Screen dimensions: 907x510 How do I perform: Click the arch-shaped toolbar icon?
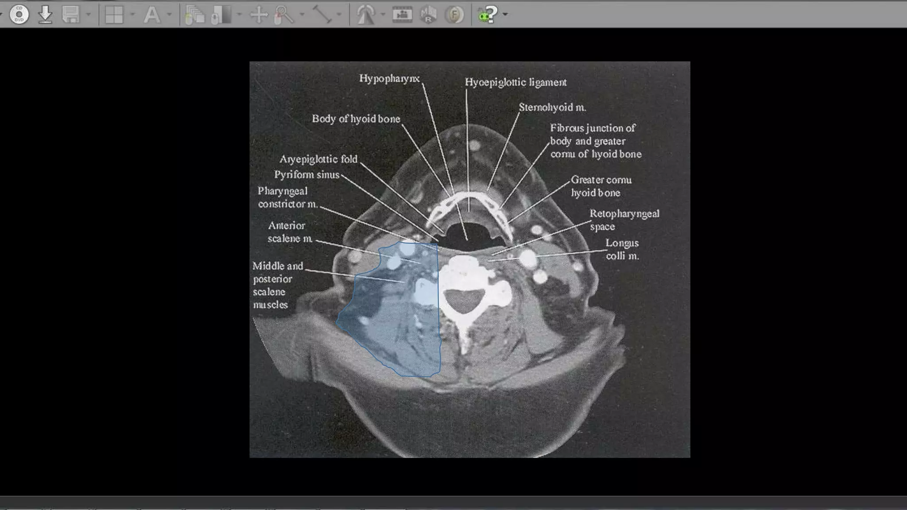[366, 15]
